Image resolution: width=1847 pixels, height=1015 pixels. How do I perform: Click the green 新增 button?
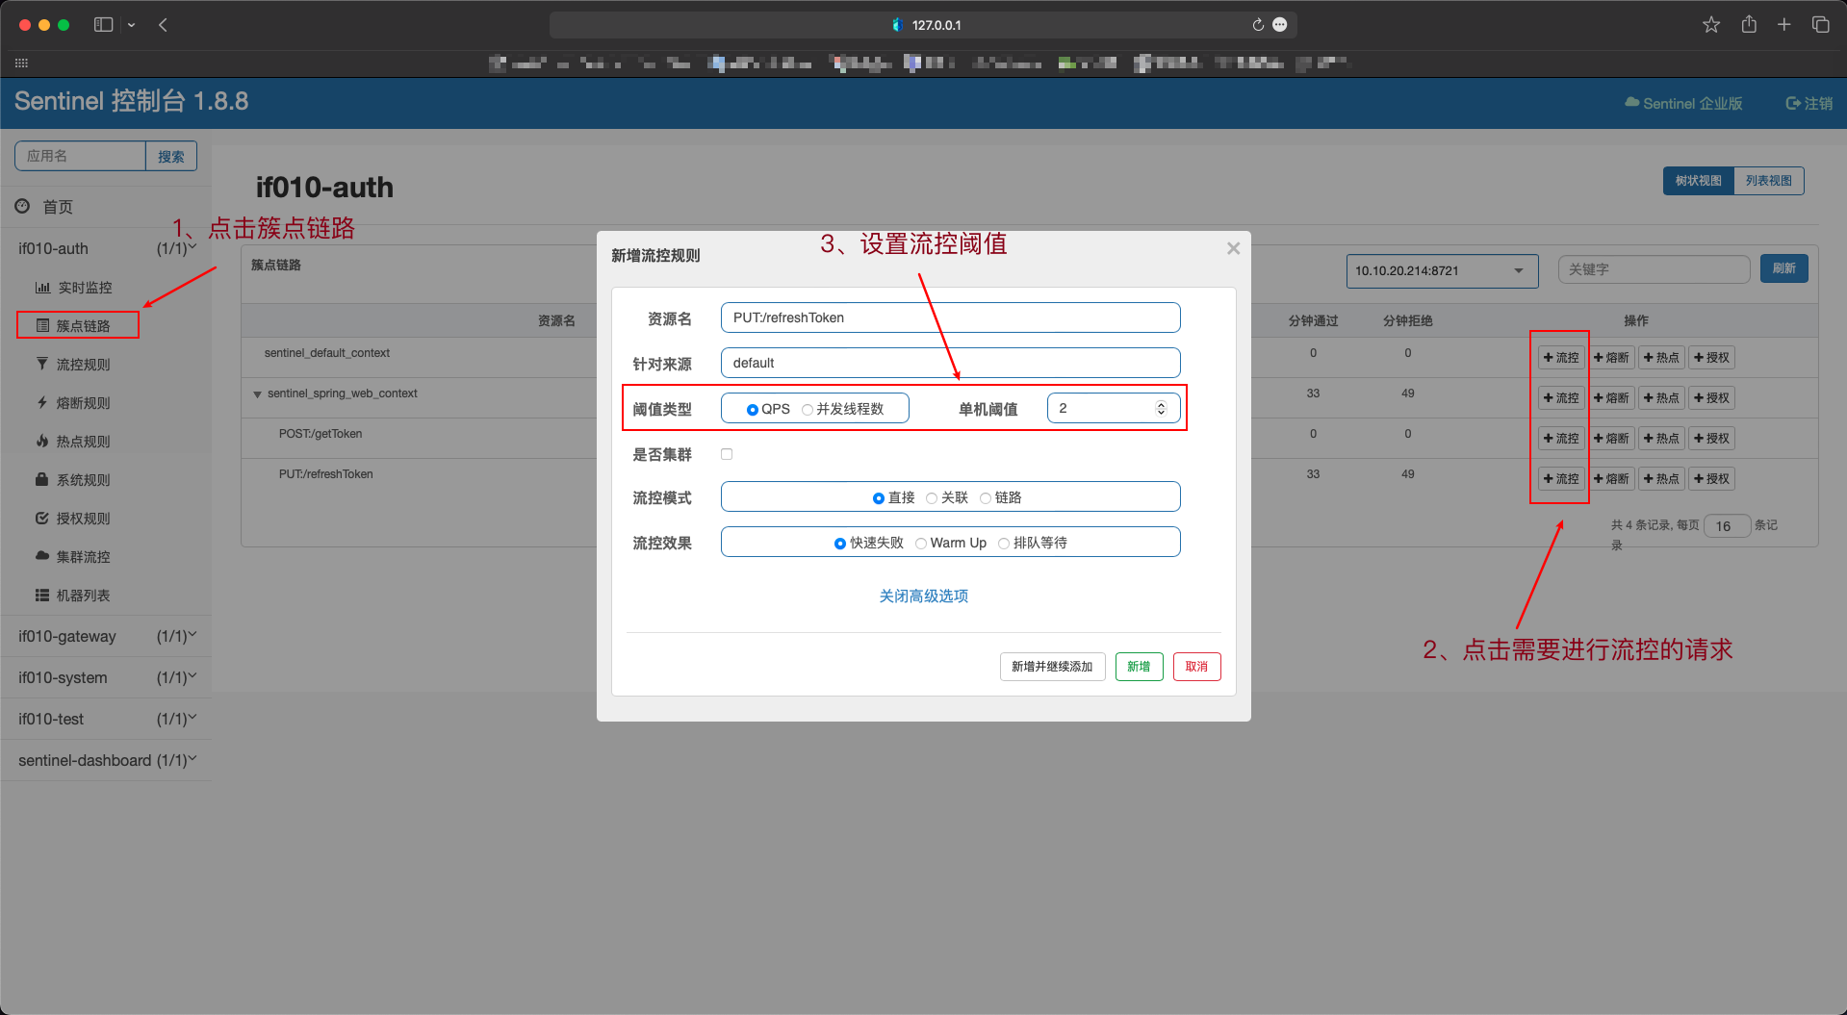click(x=1139, y=667)
